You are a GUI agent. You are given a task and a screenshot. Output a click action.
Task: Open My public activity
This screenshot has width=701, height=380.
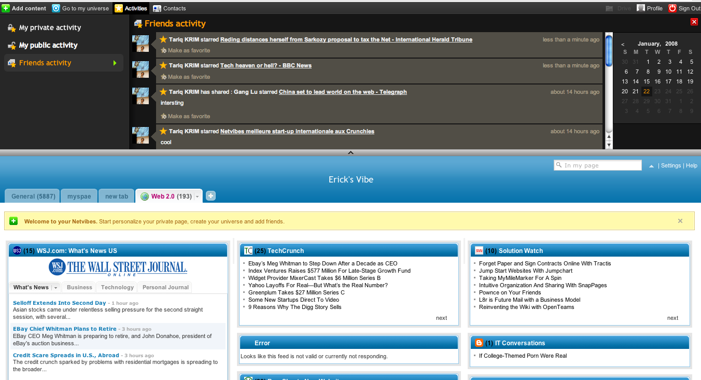48,46
